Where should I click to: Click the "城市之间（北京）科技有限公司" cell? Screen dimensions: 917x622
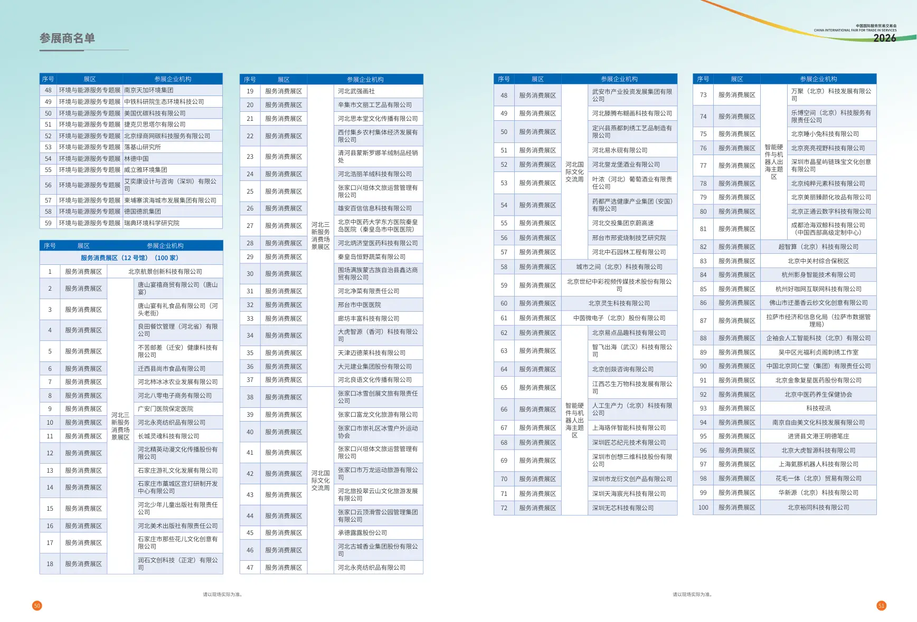[619, 267]
